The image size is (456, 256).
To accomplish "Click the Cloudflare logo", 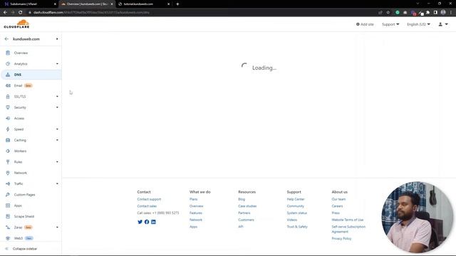I will coord(16,24).
